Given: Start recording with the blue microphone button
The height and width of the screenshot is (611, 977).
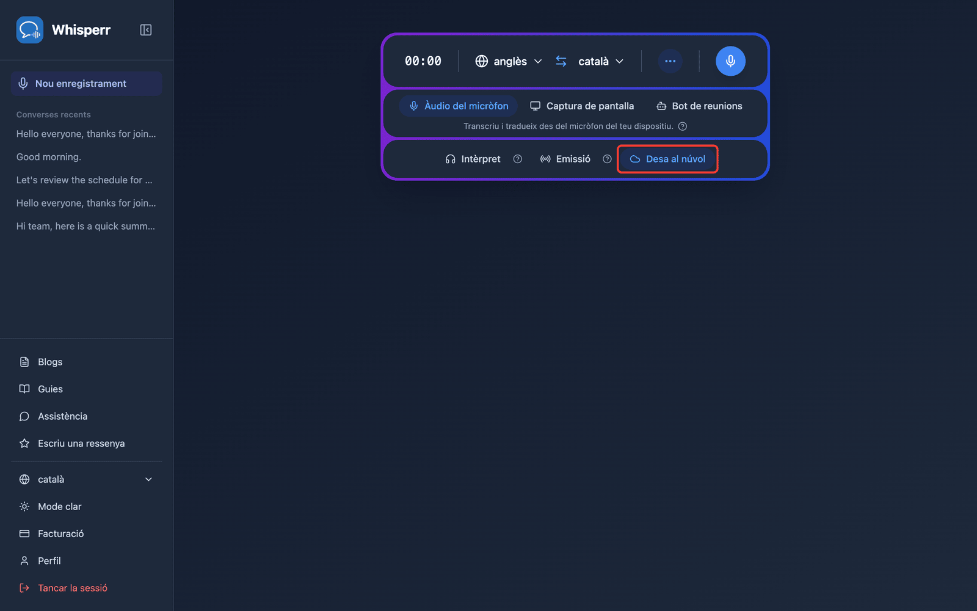Looking at the screenshot, I should point(730,61).
